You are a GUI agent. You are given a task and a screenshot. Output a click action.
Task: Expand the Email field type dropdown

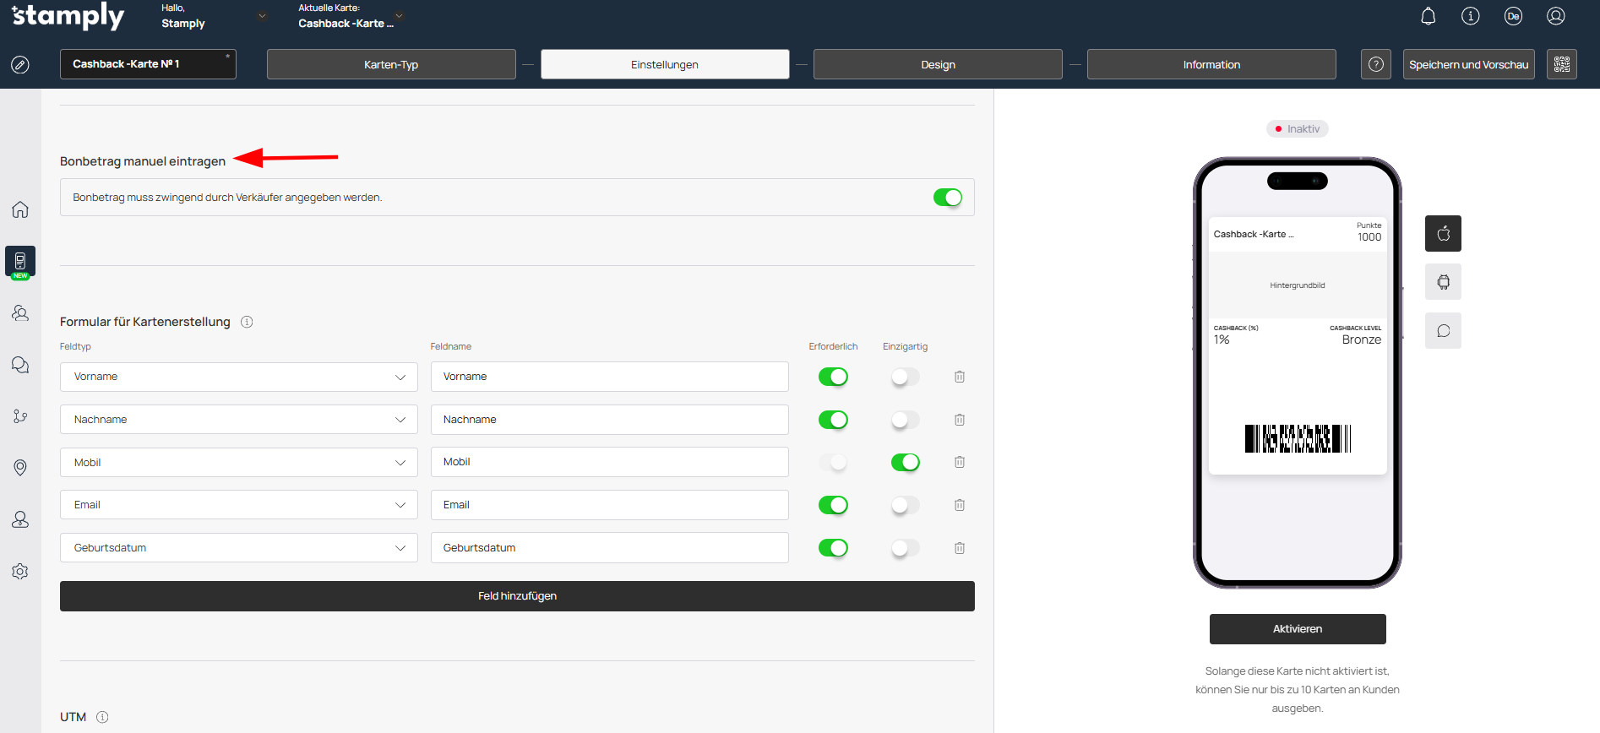tap(238, 505)
